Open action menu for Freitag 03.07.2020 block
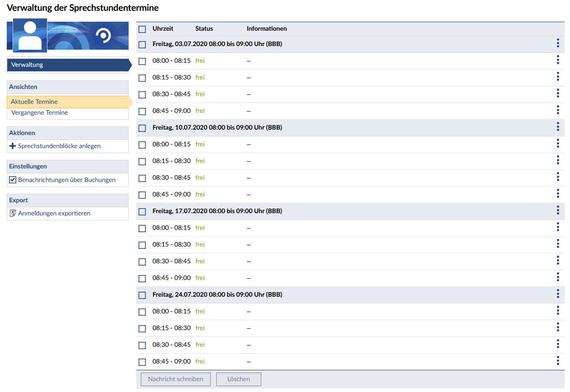Viewport: 570px width, 392px height. [558, 43]
